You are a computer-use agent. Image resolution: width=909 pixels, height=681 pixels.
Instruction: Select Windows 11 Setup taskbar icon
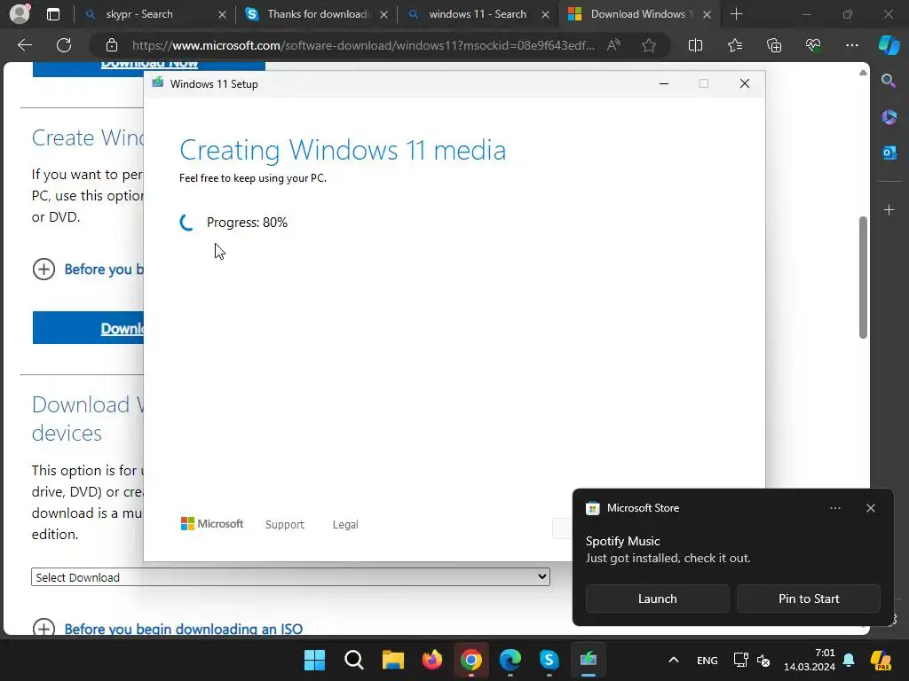coord(588,660)
